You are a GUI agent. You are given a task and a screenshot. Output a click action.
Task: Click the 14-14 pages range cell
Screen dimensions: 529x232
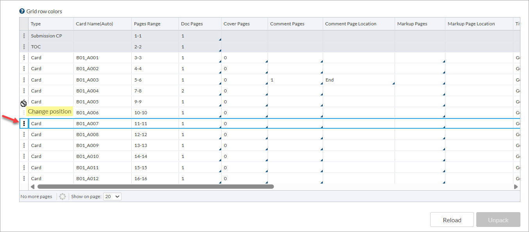(x=155, y=156)
